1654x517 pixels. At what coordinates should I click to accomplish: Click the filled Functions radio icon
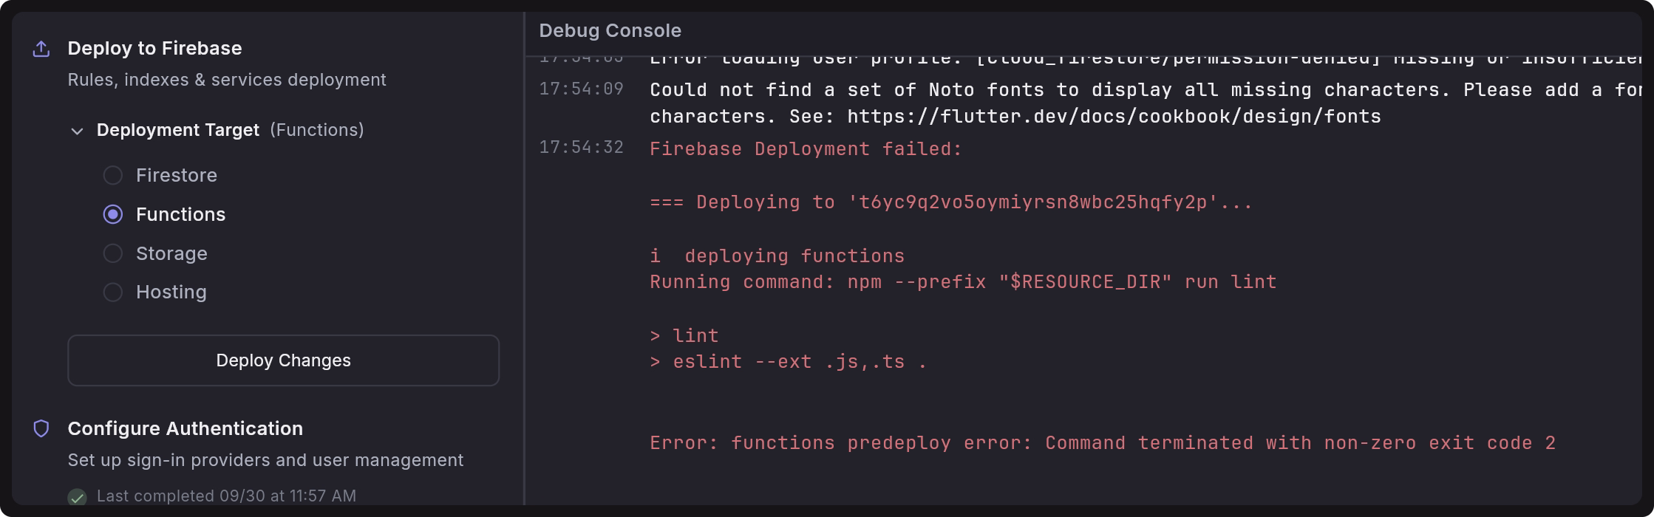(x=112, y=215)
